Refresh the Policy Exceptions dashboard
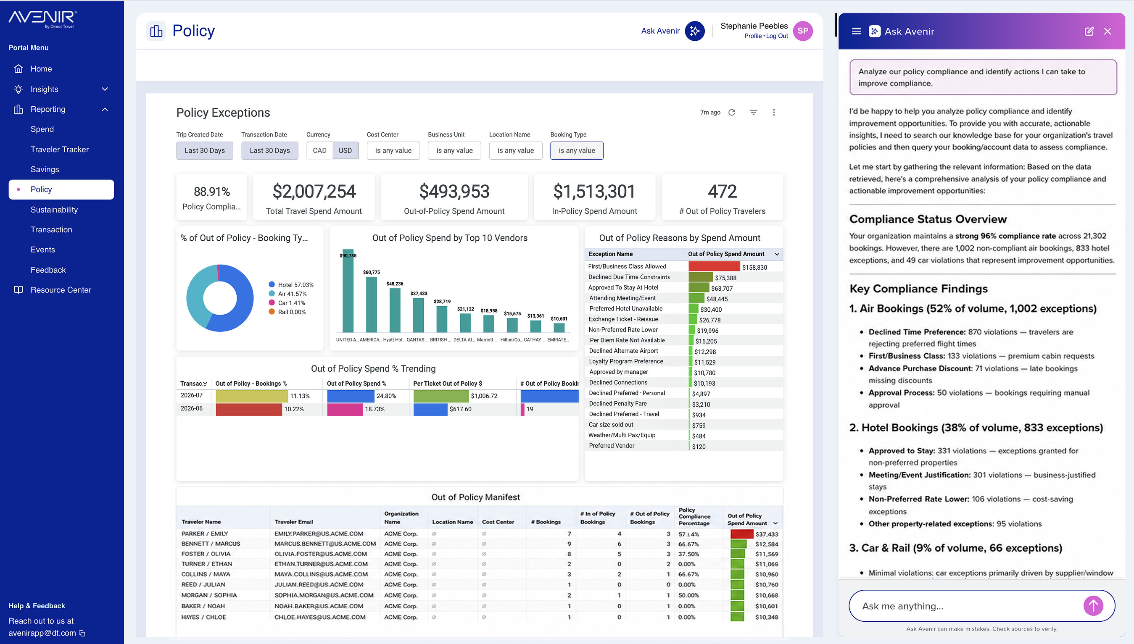Image resolution: width=1134 pixels, height=644 pixels. tap(732, 112)
